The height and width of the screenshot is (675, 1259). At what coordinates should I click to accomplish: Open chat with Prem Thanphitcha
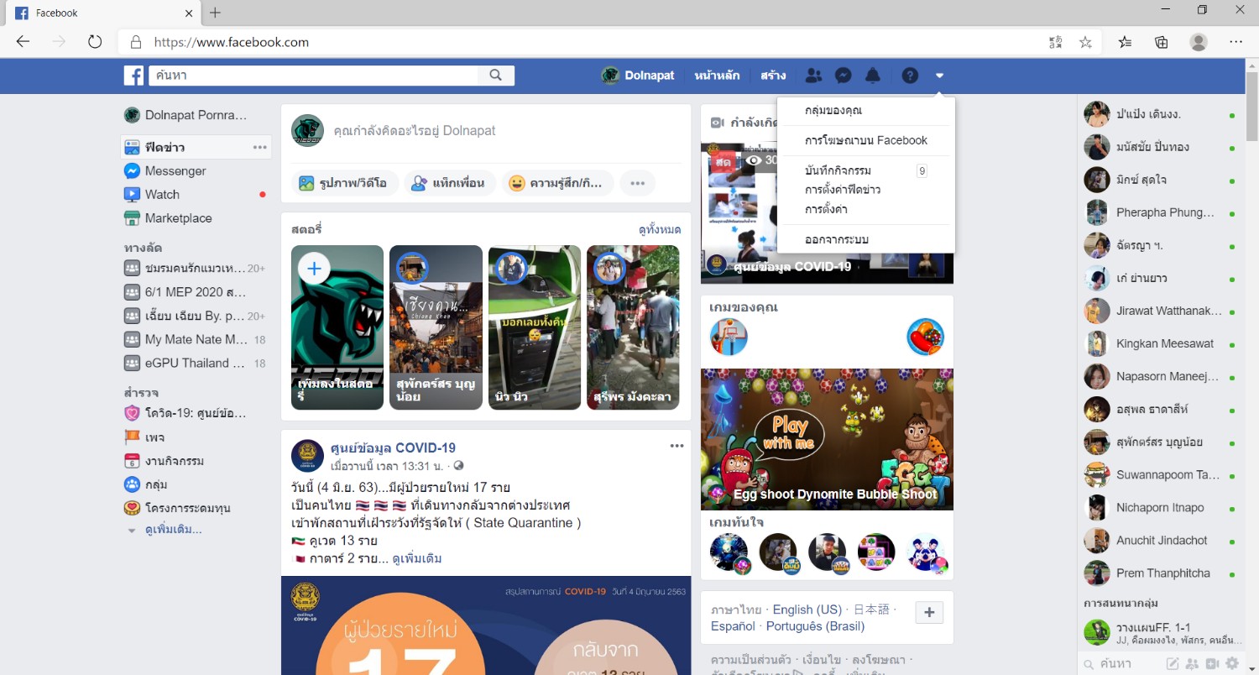tap(1162, 573)
